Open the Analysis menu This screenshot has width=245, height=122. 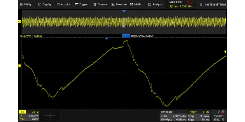[155, 4]
